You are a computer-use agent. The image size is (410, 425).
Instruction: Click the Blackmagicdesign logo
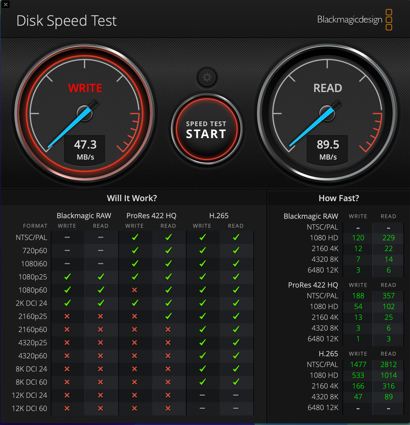click(x=355, y=20)
